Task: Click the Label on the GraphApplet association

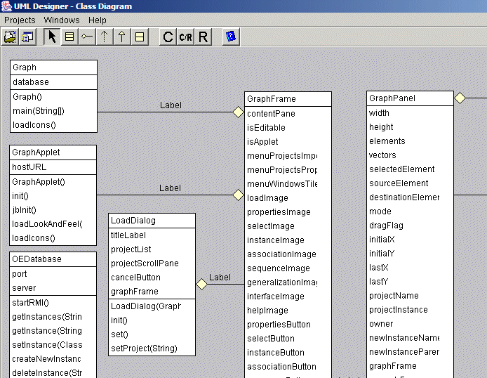Action: click(x=170, y=188)
